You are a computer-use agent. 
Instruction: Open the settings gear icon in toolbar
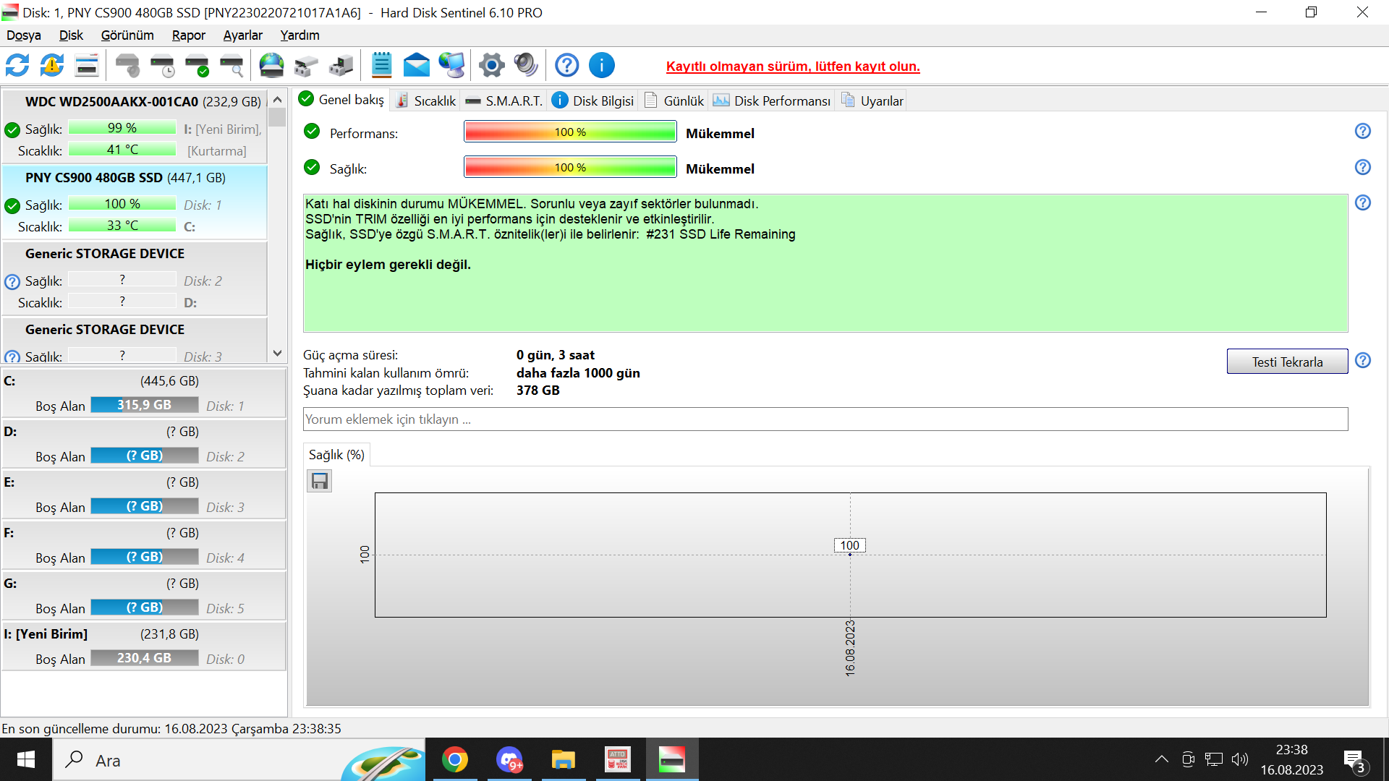491,66
